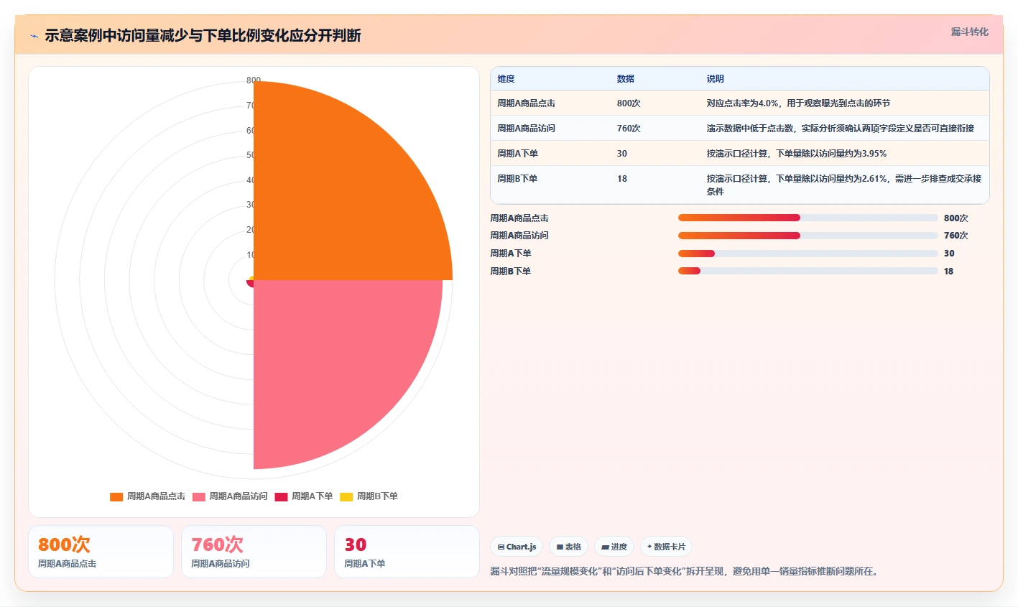
Task: Click the 数据 column header
Action: pos(626,79)
